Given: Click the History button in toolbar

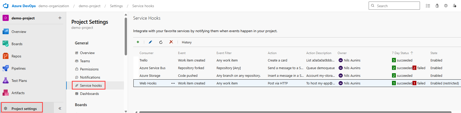Looking at the screenshot, I should (187, 42).
